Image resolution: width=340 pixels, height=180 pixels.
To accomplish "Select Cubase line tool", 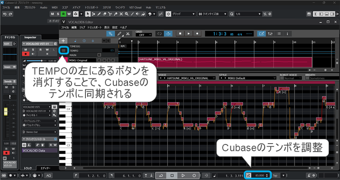I will [132, 14].
